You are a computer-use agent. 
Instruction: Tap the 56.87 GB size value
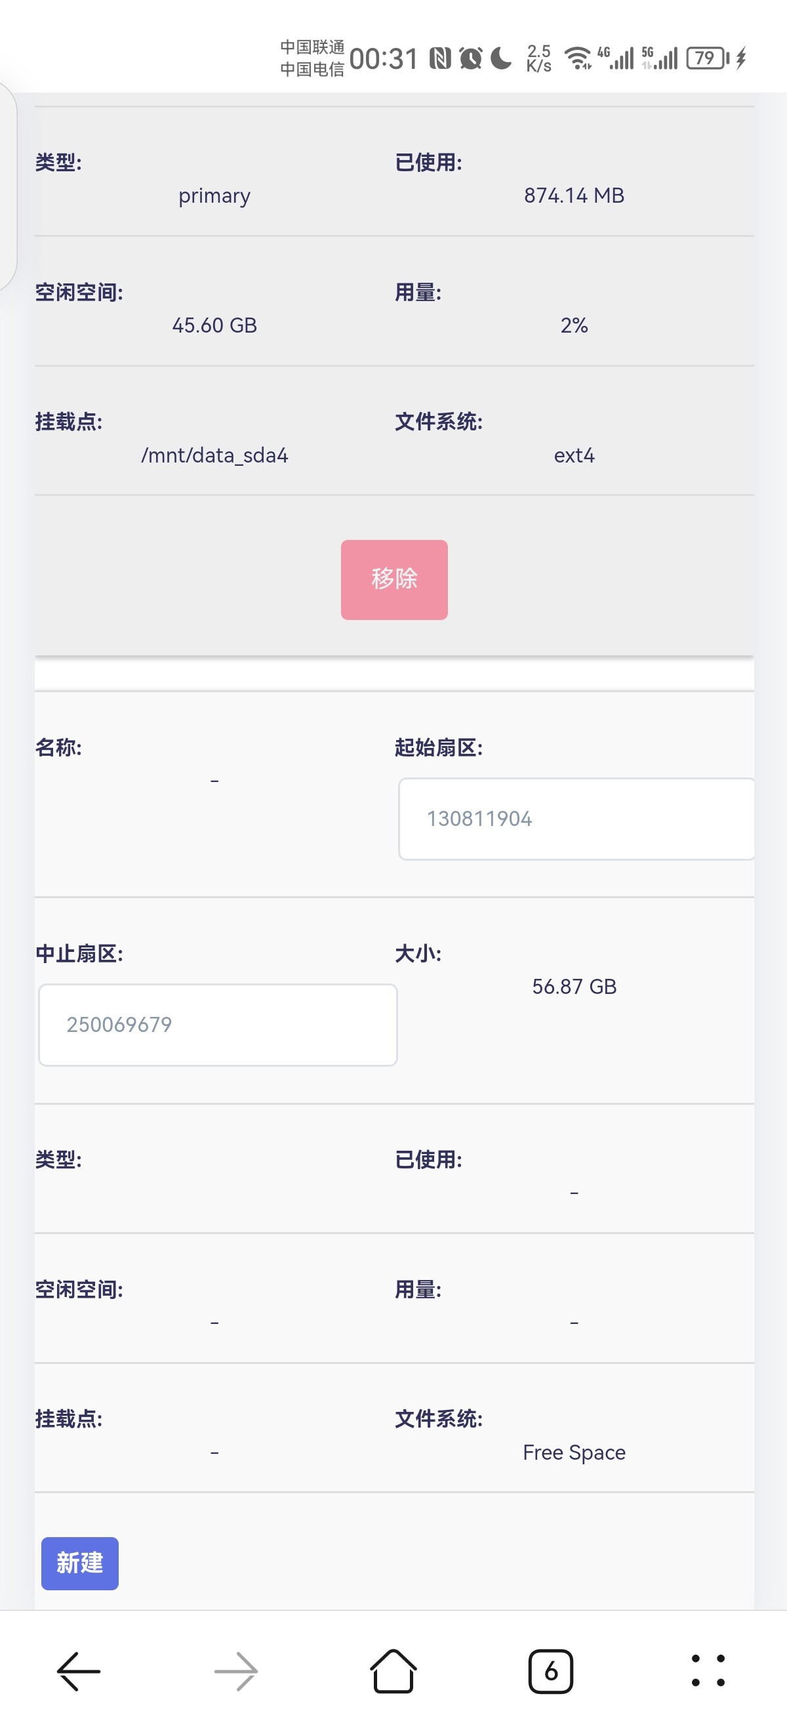point(574,986)
